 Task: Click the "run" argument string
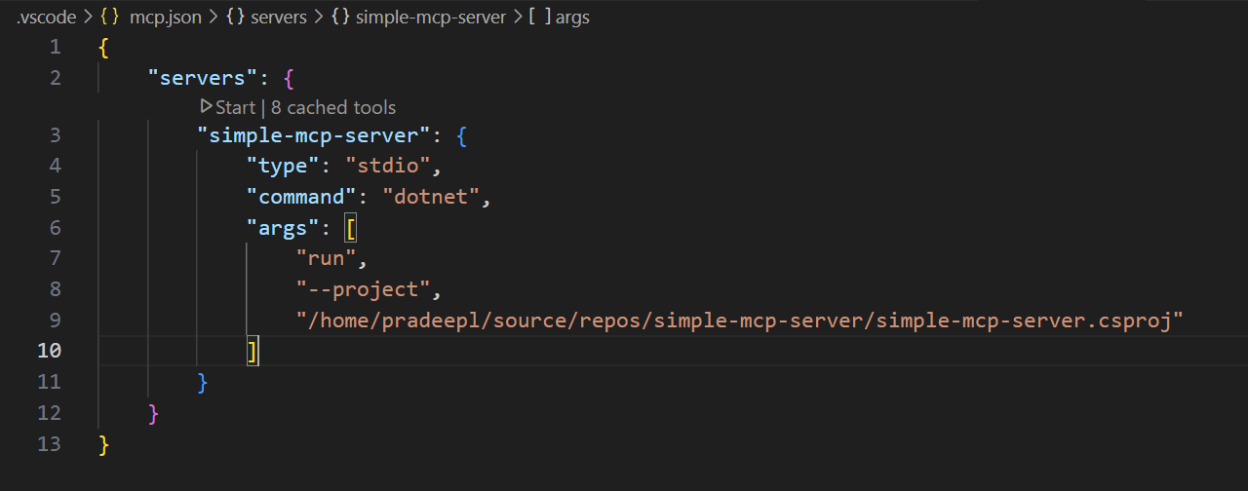click(327, 258)
